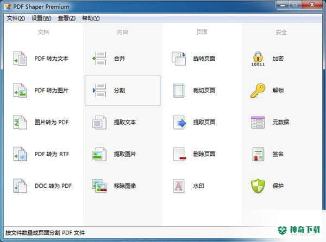Choose the 元数据 label
Viewport: 326px width, 242px height.
tap(281, 122)
